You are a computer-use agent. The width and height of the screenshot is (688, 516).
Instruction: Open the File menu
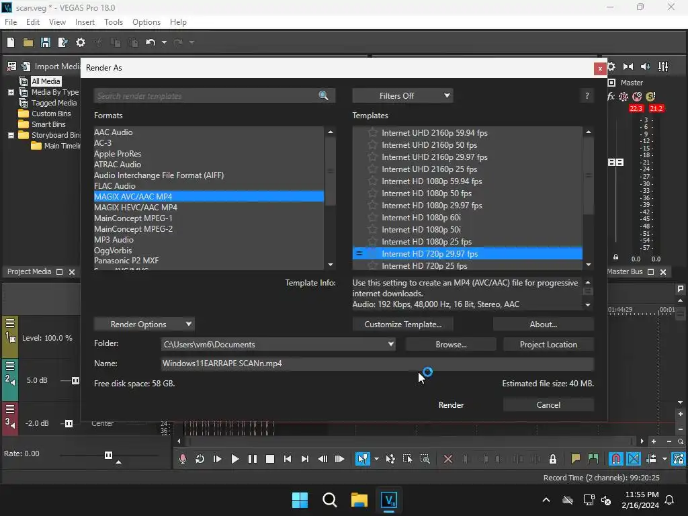click(11, 22)
